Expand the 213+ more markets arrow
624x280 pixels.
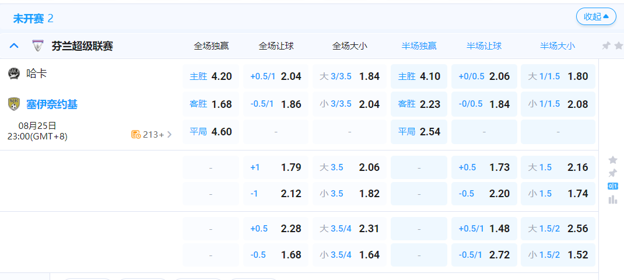point(170,135)
